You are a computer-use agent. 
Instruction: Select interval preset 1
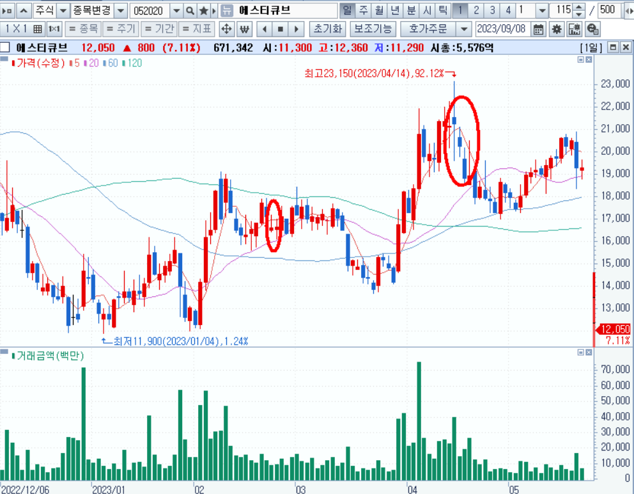tap(460, 10)
